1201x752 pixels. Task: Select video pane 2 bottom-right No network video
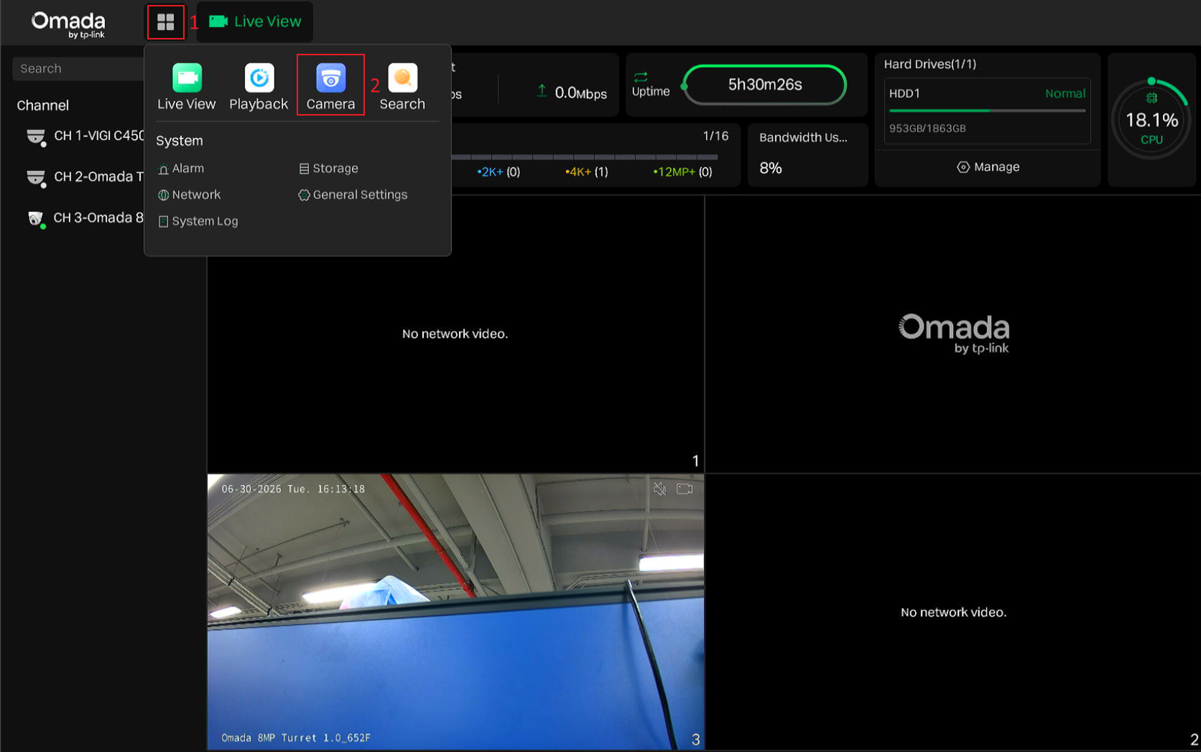953,612
